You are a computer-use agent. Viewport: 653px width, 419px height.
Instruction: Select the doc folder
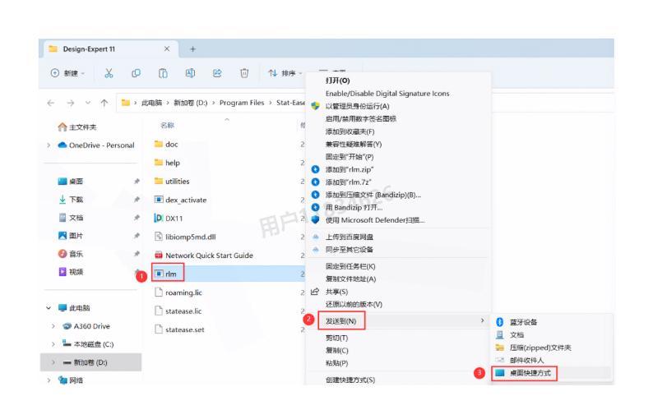pyautogui.click(x=166, y=145)
